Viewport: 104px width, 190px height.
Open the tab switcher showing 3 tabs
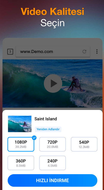pyautogui.click(x=10, y=52)
